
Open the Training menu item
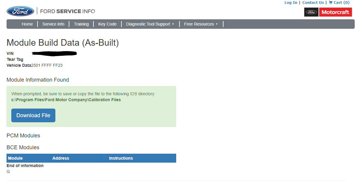[81, 24]
